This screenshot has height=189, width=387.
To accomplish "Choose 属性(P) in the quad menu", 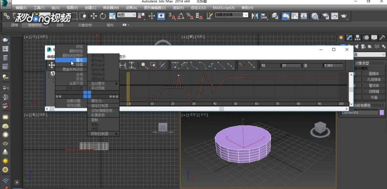I will coord(104,101).
